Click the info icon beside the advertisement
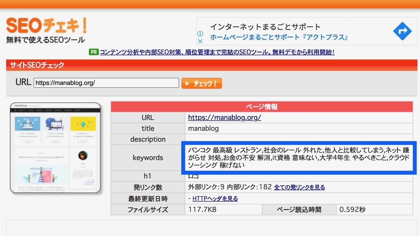Screen dimensions: 420x236 pos(200,33)
